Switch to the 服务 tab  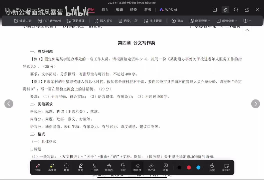148,10
